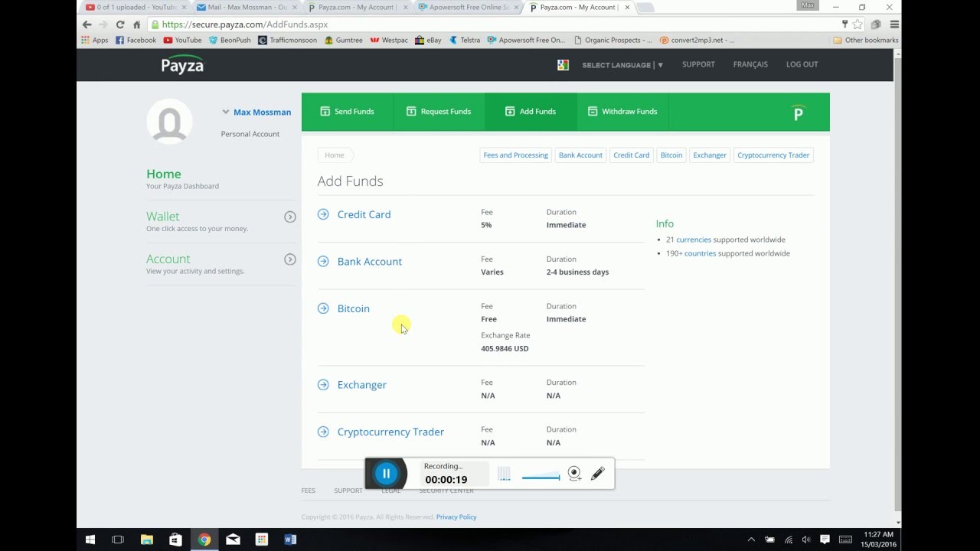The height and width of the screenshot is (551, 980).
Task: Click arrow icon beside Exchanger
Action: pyautogui.click(x=323, y=384)
